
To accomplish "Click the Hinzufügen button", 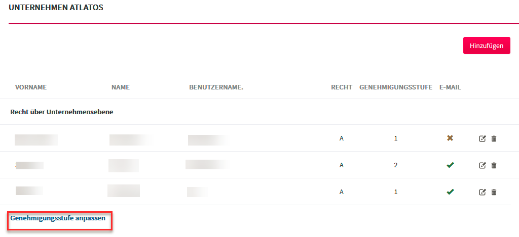I will pyautogui.click(x=487, y=45).
